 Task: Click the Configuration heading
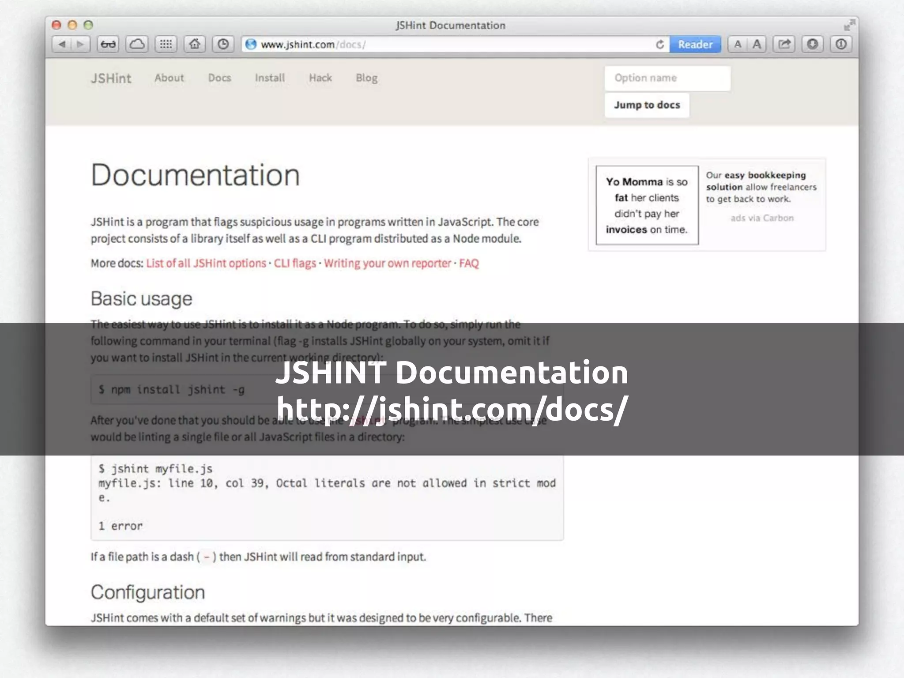tap(147, 592)
